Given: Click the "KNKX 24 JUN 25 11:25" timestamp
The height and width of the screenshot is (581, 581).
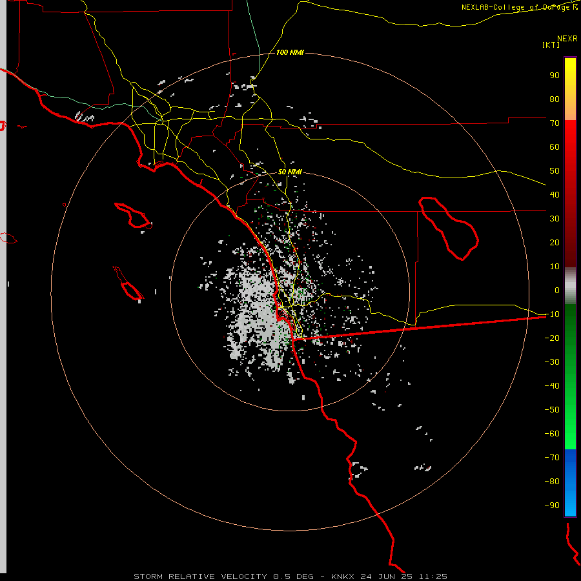Looking at the screenshot, I should (389, 576).
